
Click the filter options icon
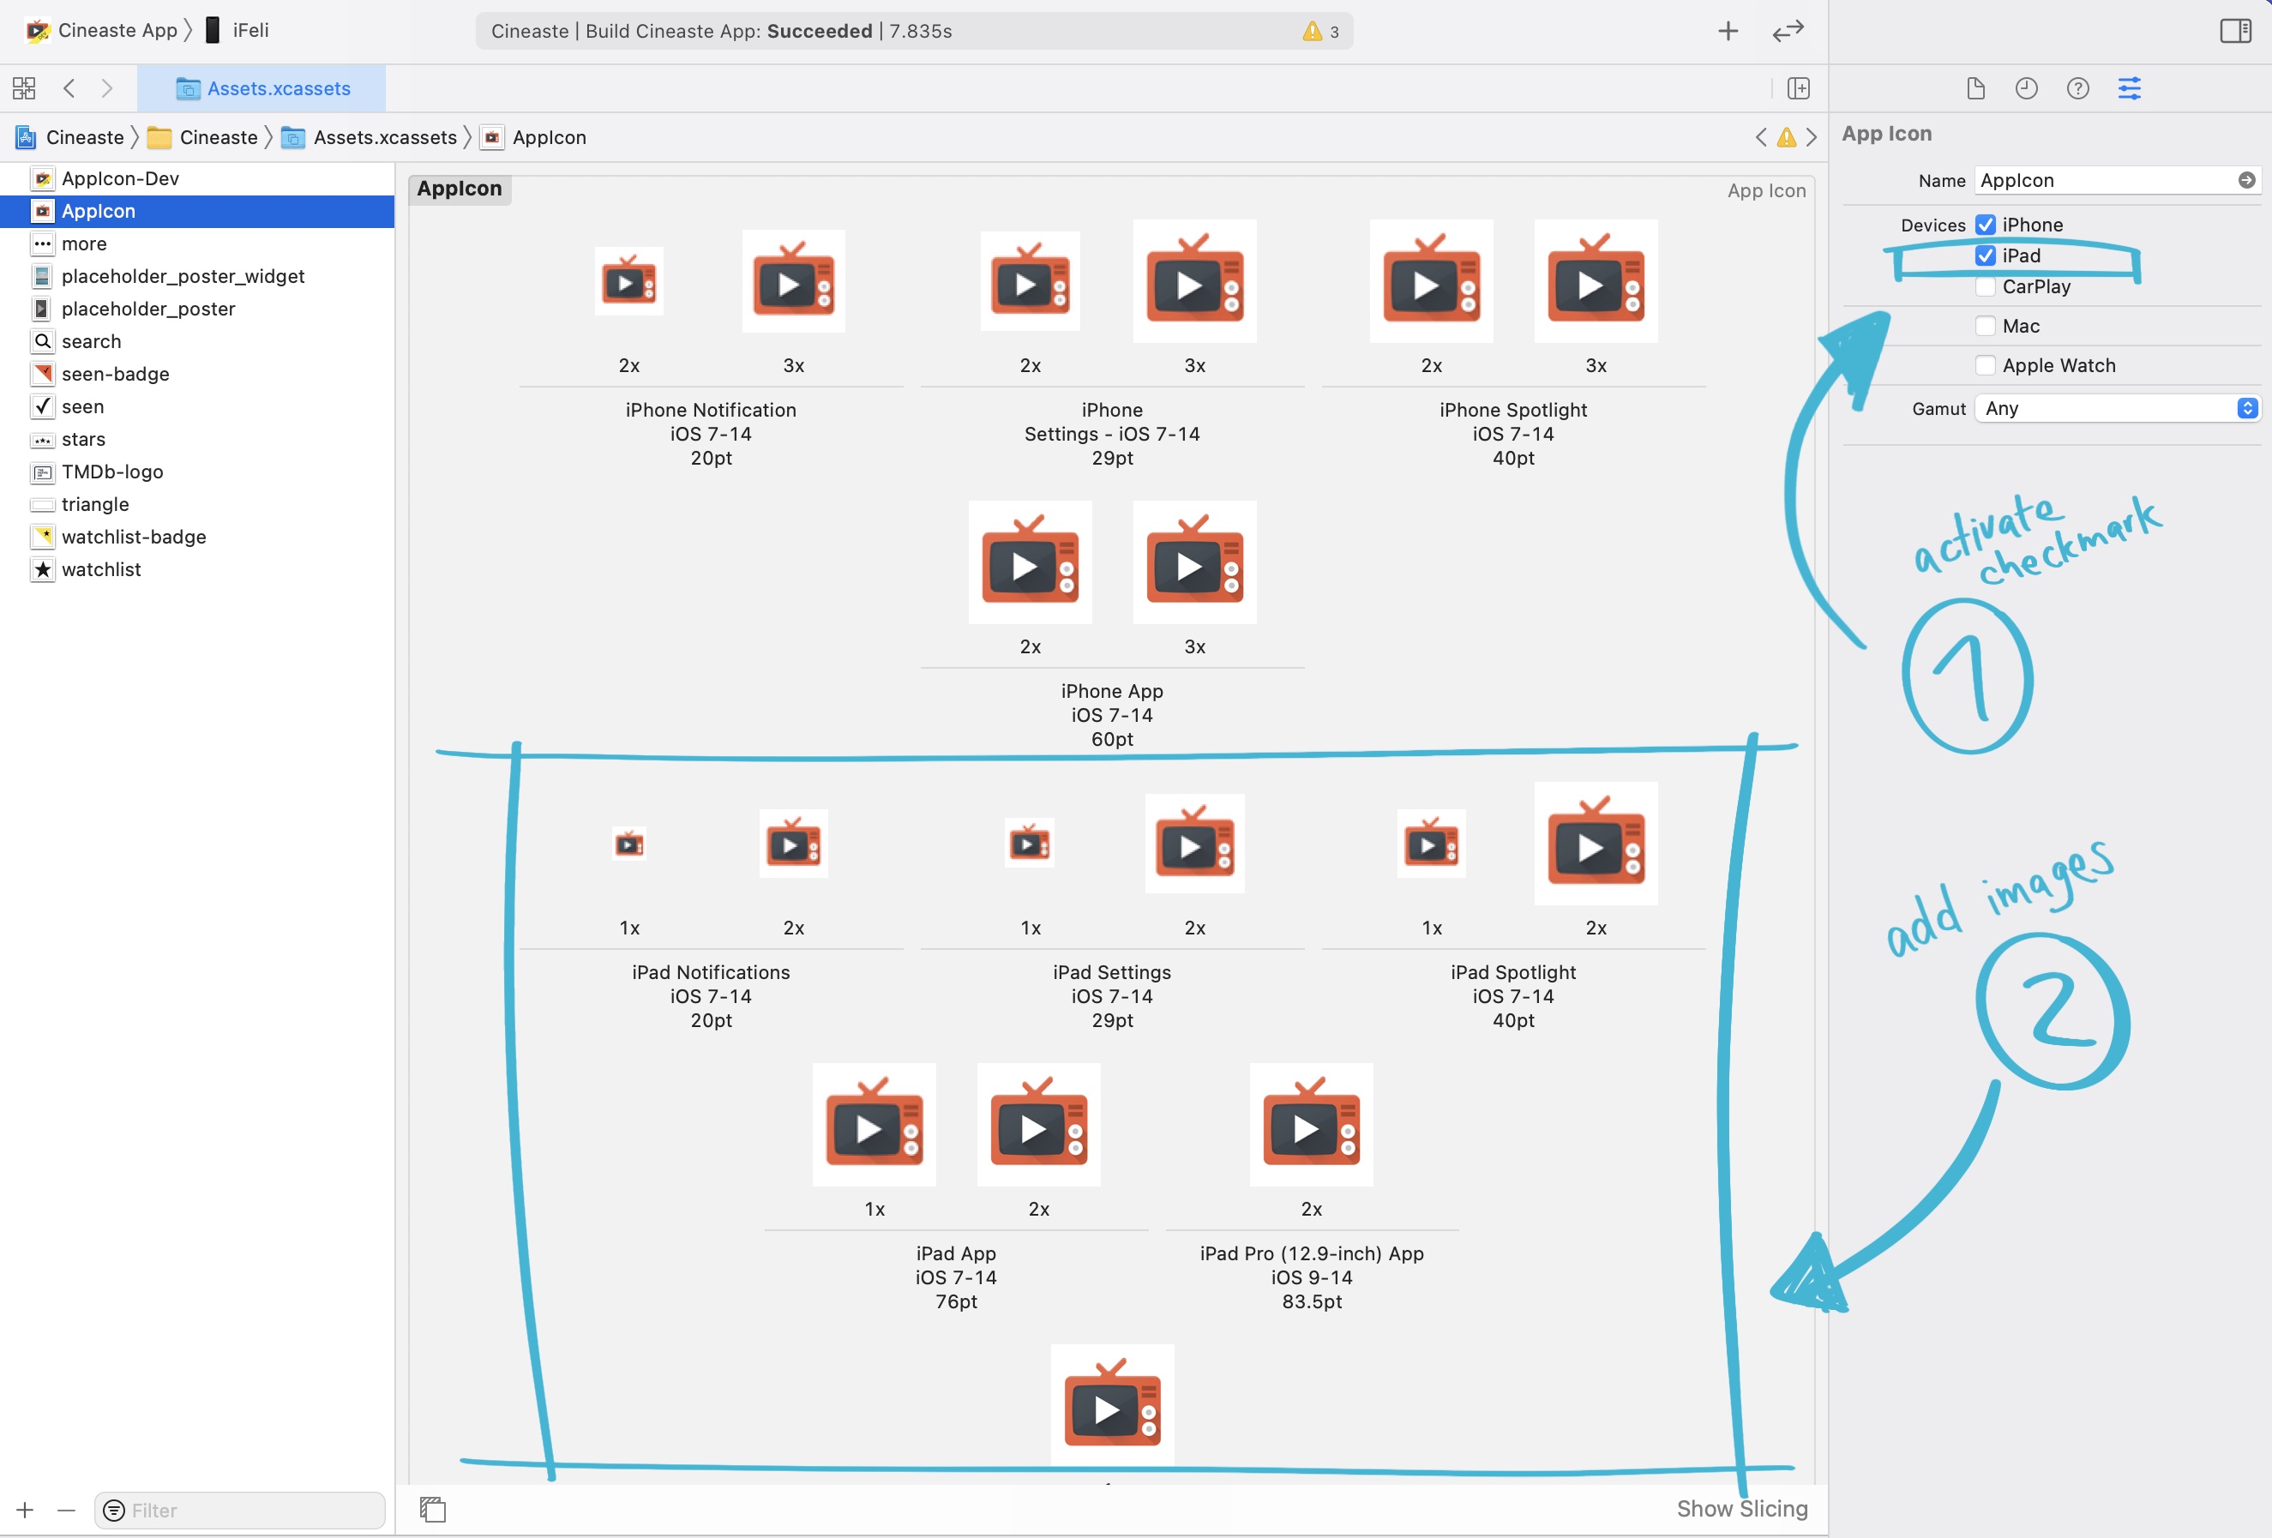pos(114,1511)
